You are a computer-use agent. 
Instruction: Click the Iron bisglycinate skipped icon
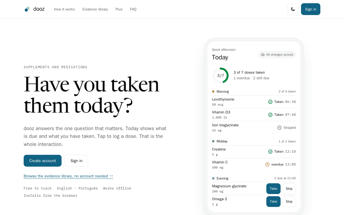[279, 128]
